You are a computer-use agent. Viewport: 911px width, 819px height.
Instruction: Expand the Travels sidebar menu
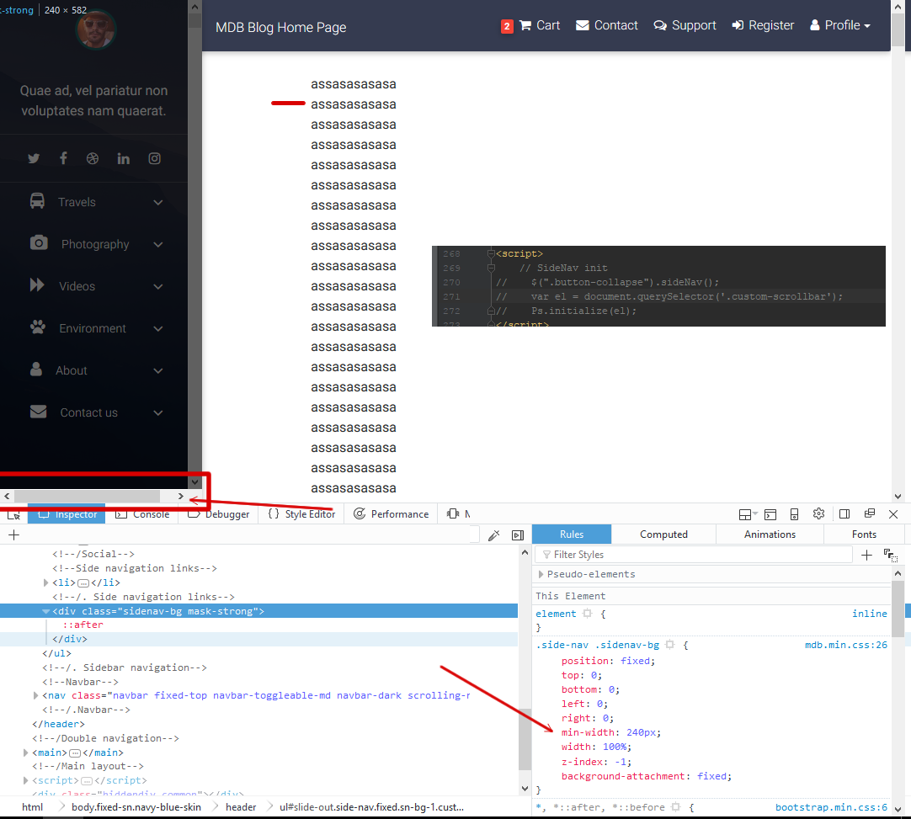point(94,202)
